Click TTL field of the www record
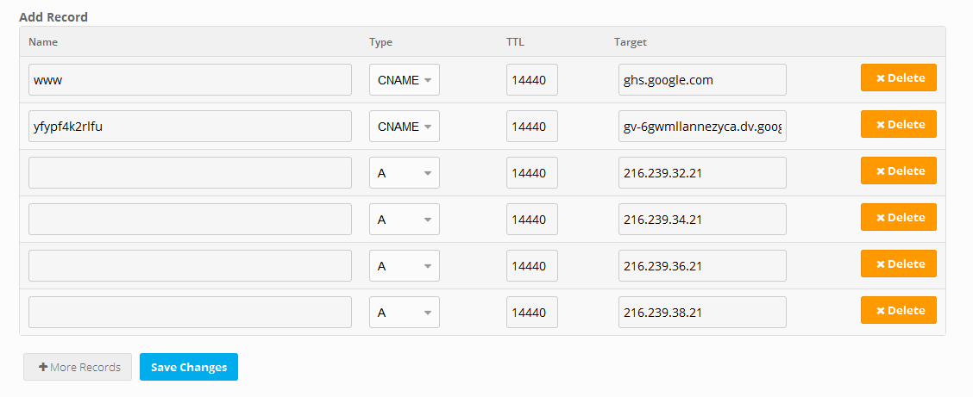Screen dimensions: 973x397 pos(531,80)
